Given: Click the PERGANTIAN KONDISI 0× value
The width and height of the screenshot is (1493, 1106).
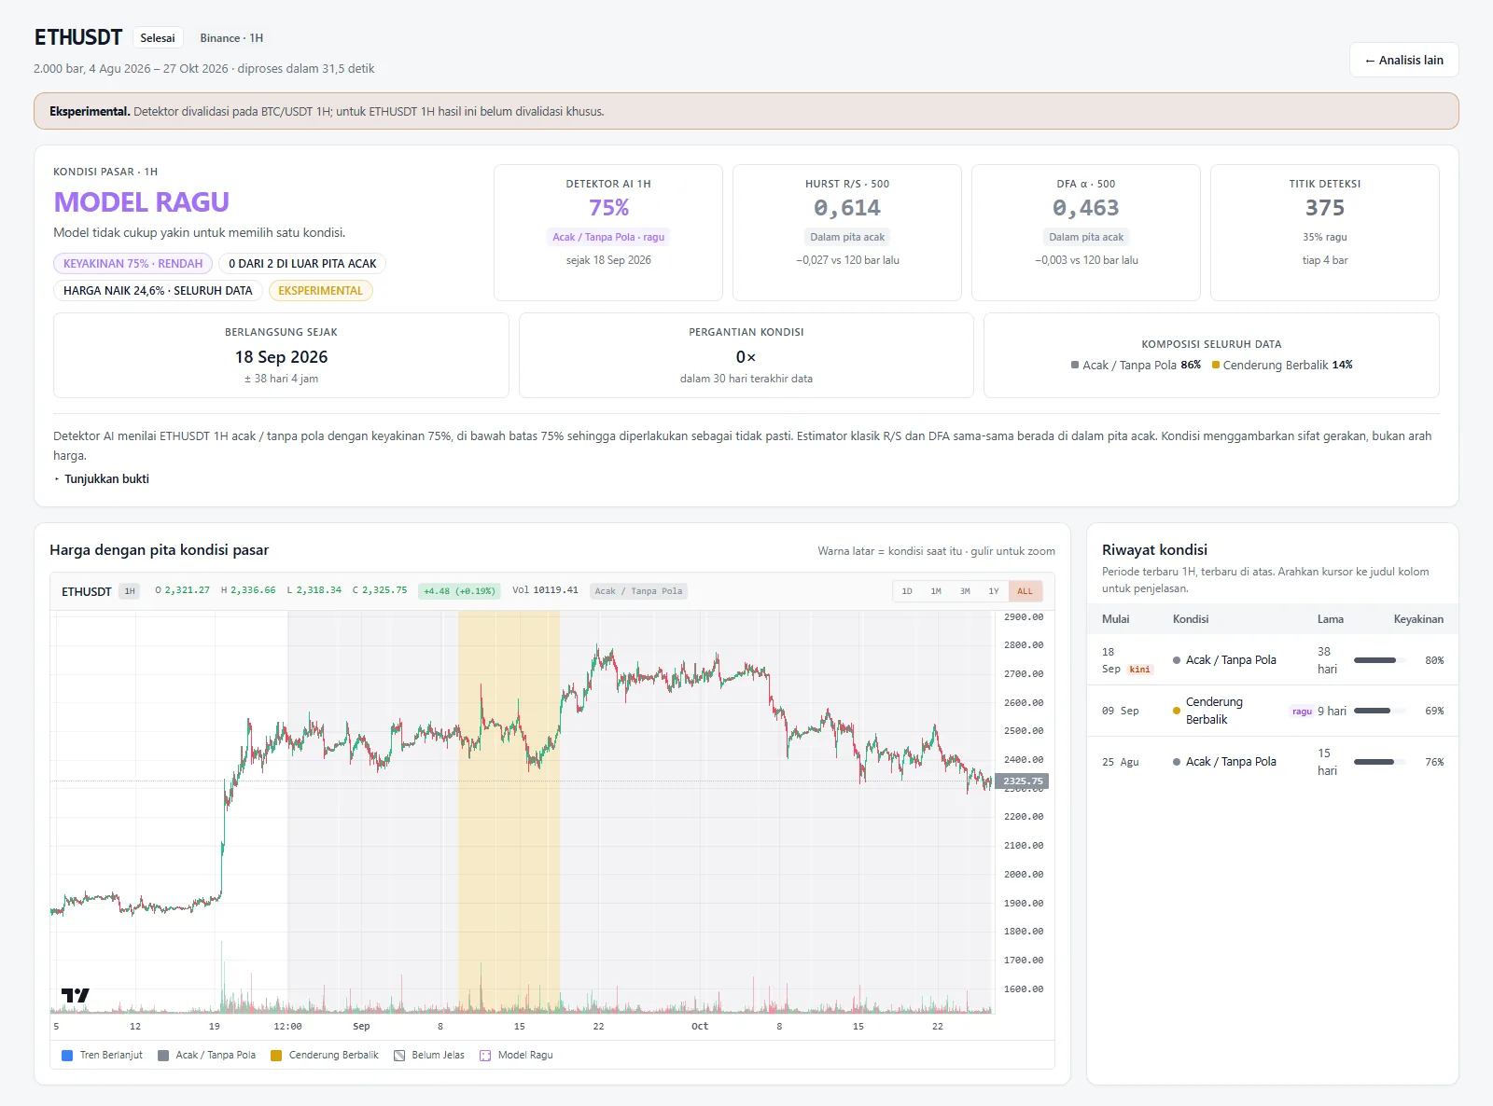Looking at the screenshot, I should tap(746, 357).
